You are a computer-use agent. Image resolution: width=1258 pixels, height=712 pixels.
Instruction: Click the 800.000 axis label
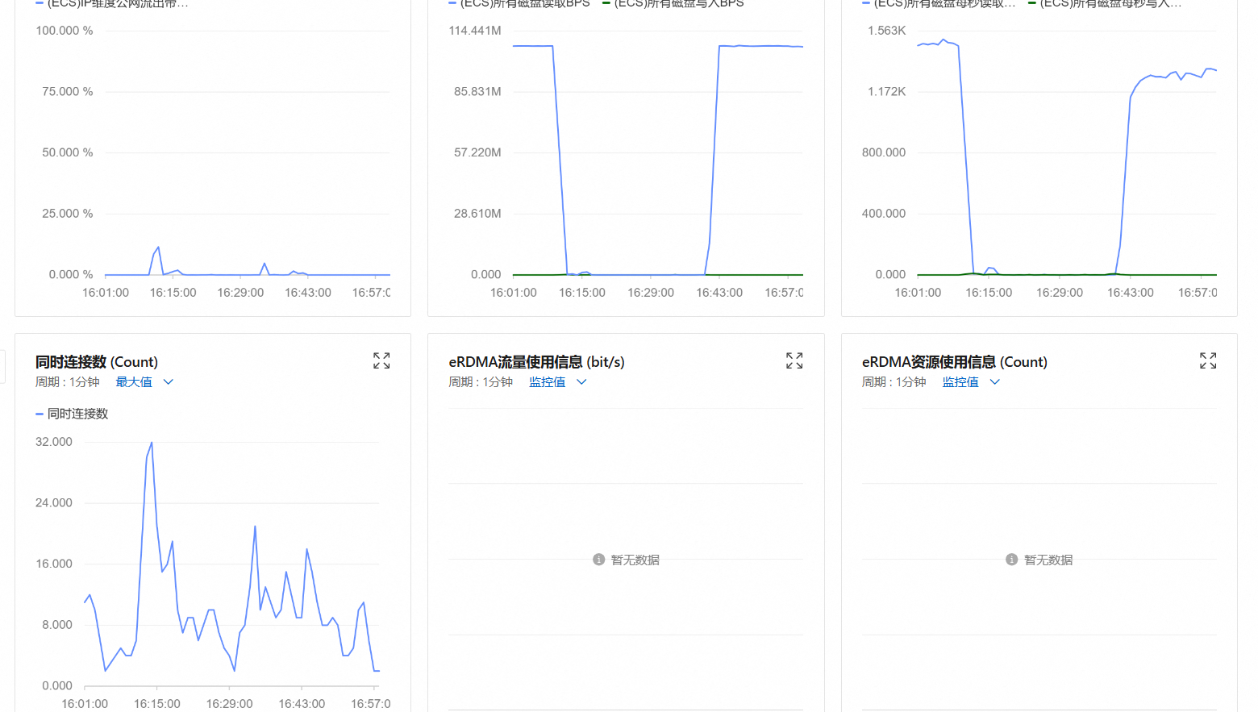point(884,152)
